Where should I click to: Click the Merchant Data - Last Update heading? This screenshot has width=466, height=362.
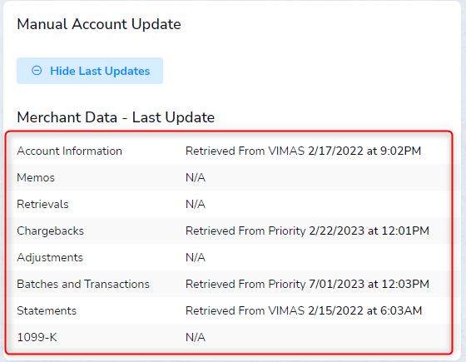point(116,117)
